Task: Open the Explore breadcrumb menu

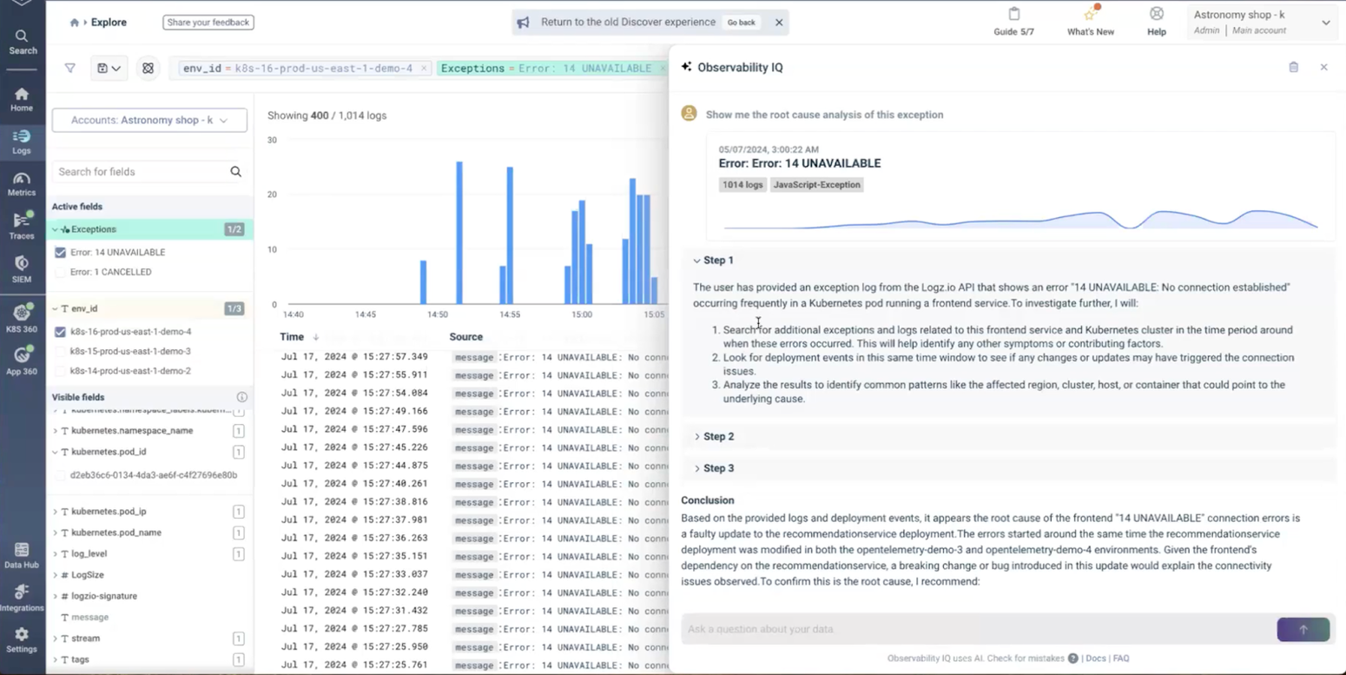Action: (109, 22)
